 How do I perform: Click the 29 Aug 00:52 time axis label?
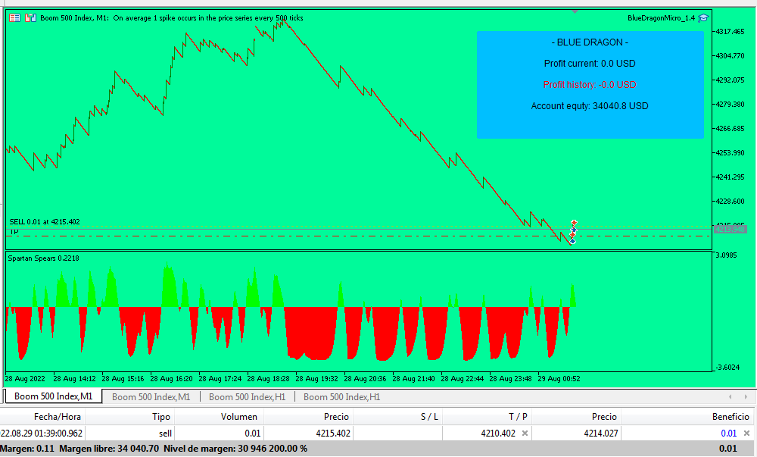(x=559, y=379)
